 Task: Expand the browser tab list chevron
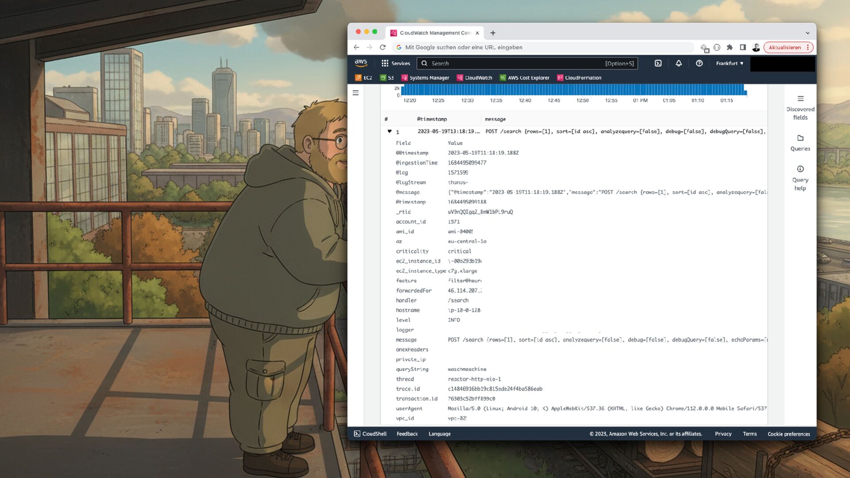[x=807, y=33]
